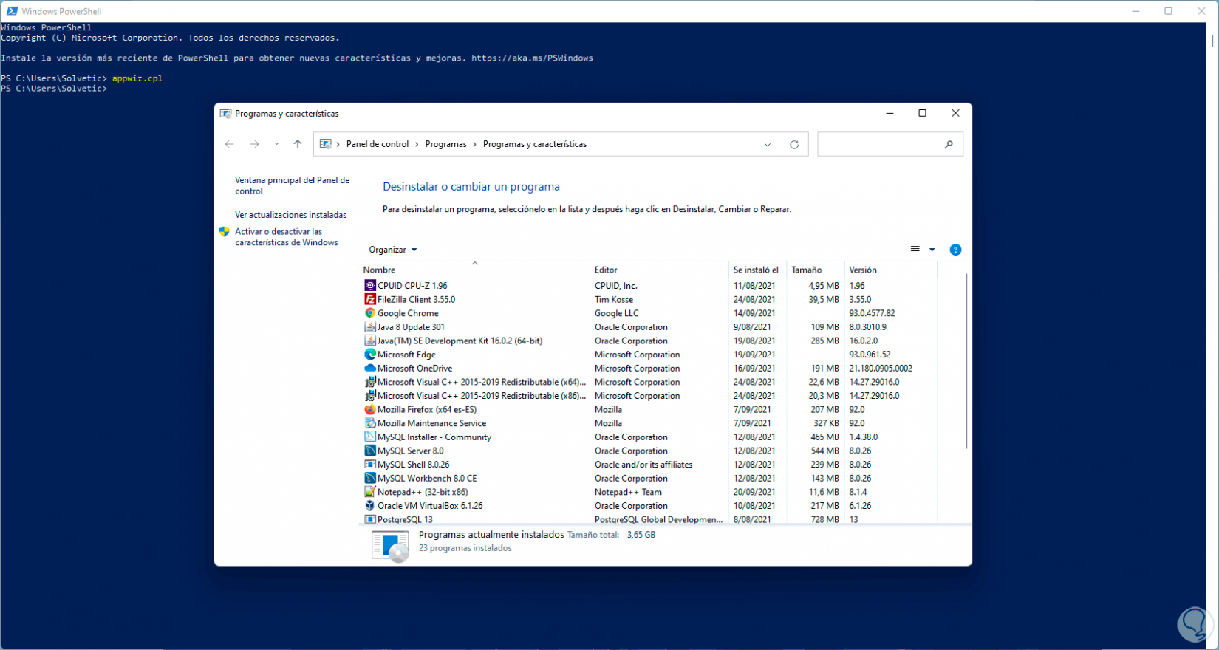Screen dimensions: 1219x650
Task: Select the Microsoft Edge icon entry
Action: (x=370, y=355)
